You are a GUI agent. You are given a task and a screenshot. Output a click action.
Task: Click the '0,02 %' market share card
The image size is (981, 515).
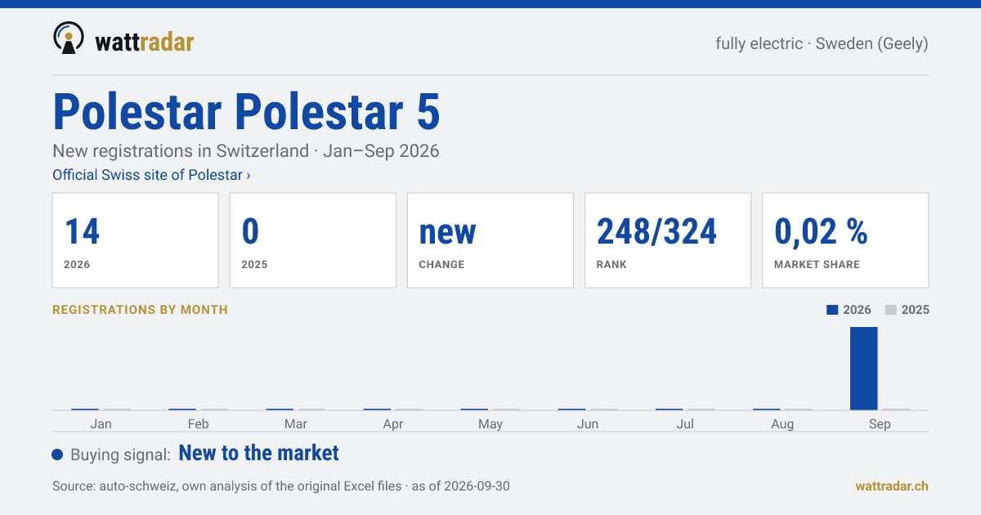(x=845, y=240)
